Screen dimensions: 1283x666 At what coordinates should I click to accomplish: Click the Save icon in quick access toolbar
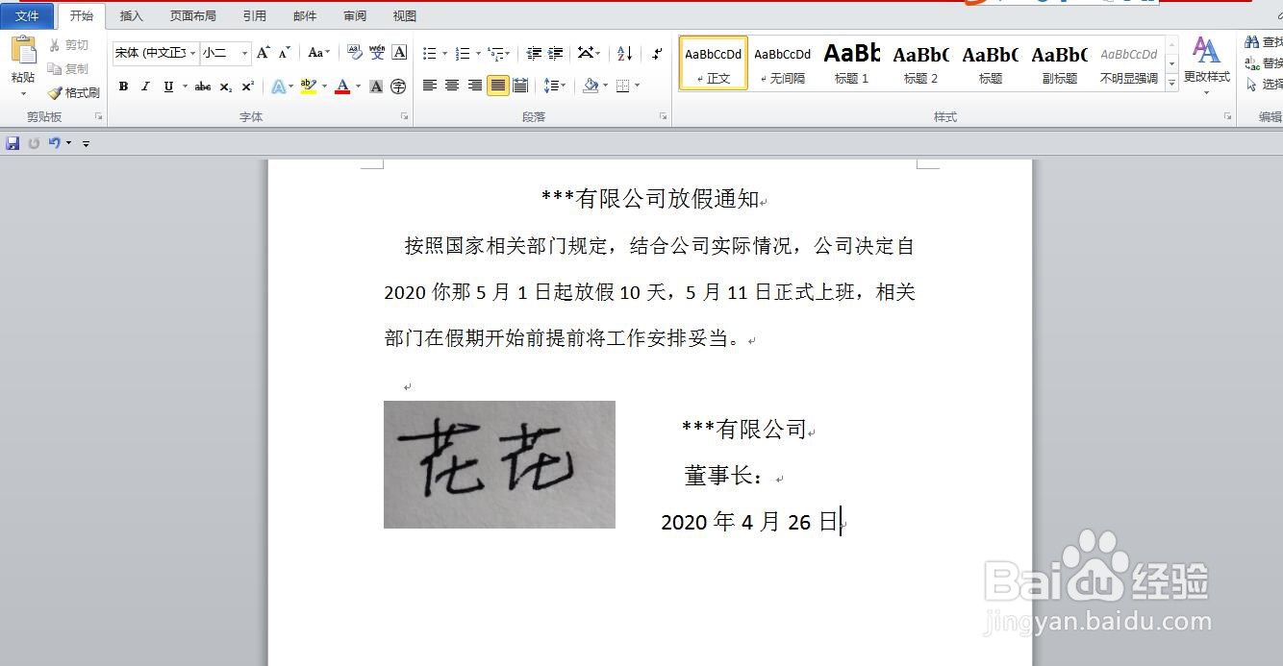(13, 143)
